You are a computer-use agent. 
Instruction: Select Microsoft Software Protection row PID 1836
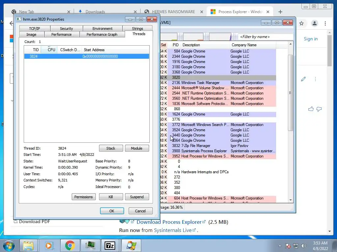tap(218, 104)
